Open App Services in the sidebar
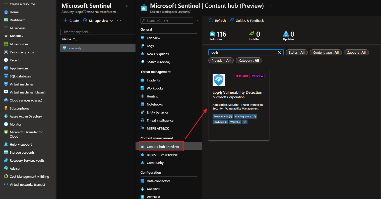The image size is (381, 199). 19,68
